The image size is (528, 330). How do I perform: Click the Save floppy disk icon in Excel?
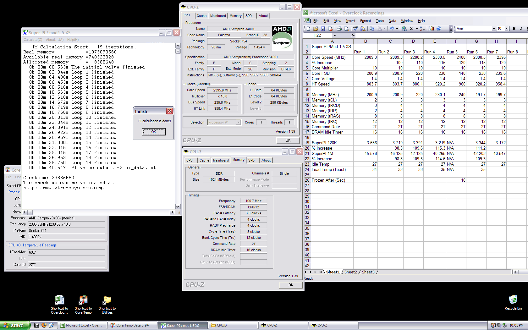point(323,29)
